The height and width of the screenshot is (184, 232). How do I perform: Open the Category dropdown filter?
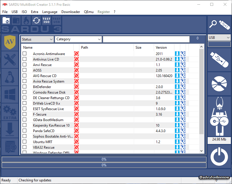78,39
